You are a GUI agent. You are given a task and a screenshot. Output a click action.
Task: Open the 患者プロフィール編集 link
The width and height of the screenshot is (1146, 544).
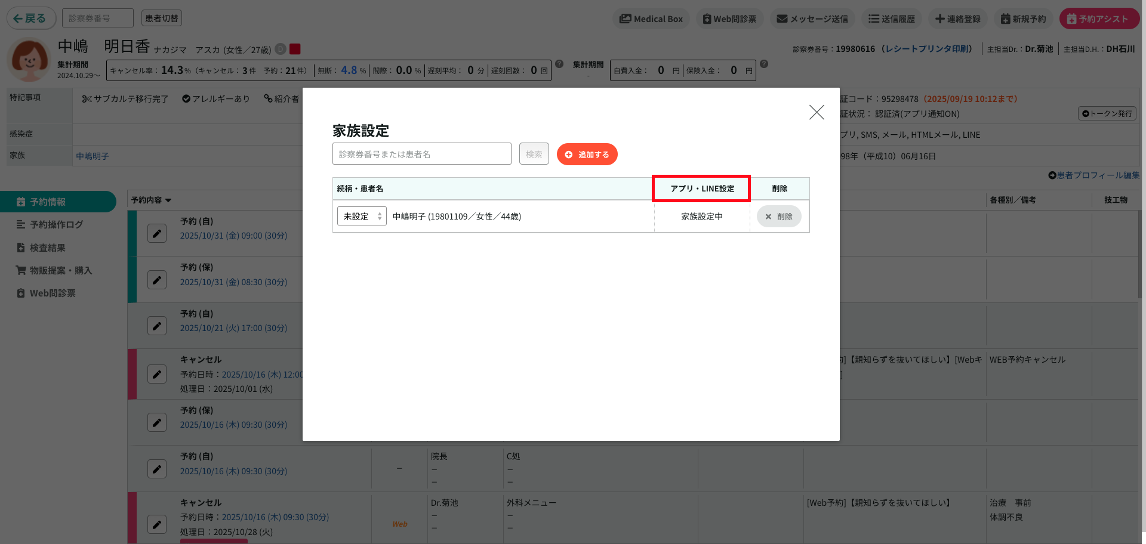click(x=1093, y=175)
